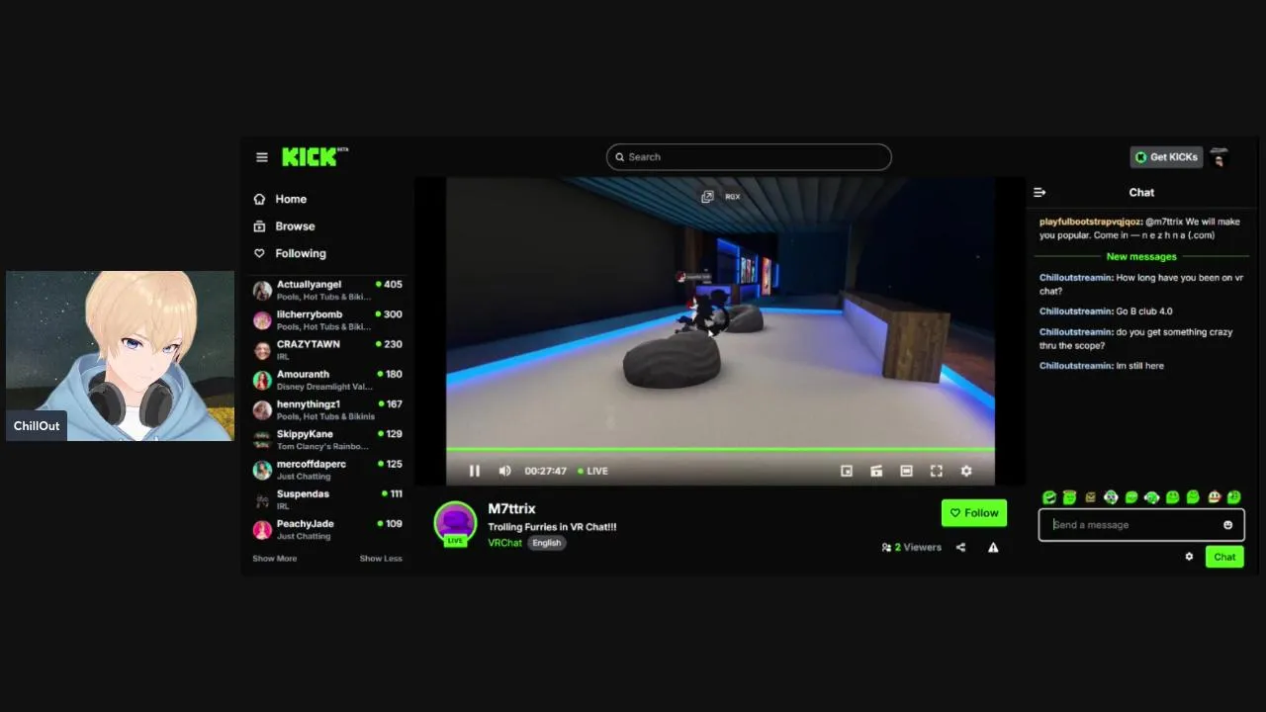Click the Chat panel title
The height and width of the screenshot is (712, 1266).
(x=1141, y=193)
